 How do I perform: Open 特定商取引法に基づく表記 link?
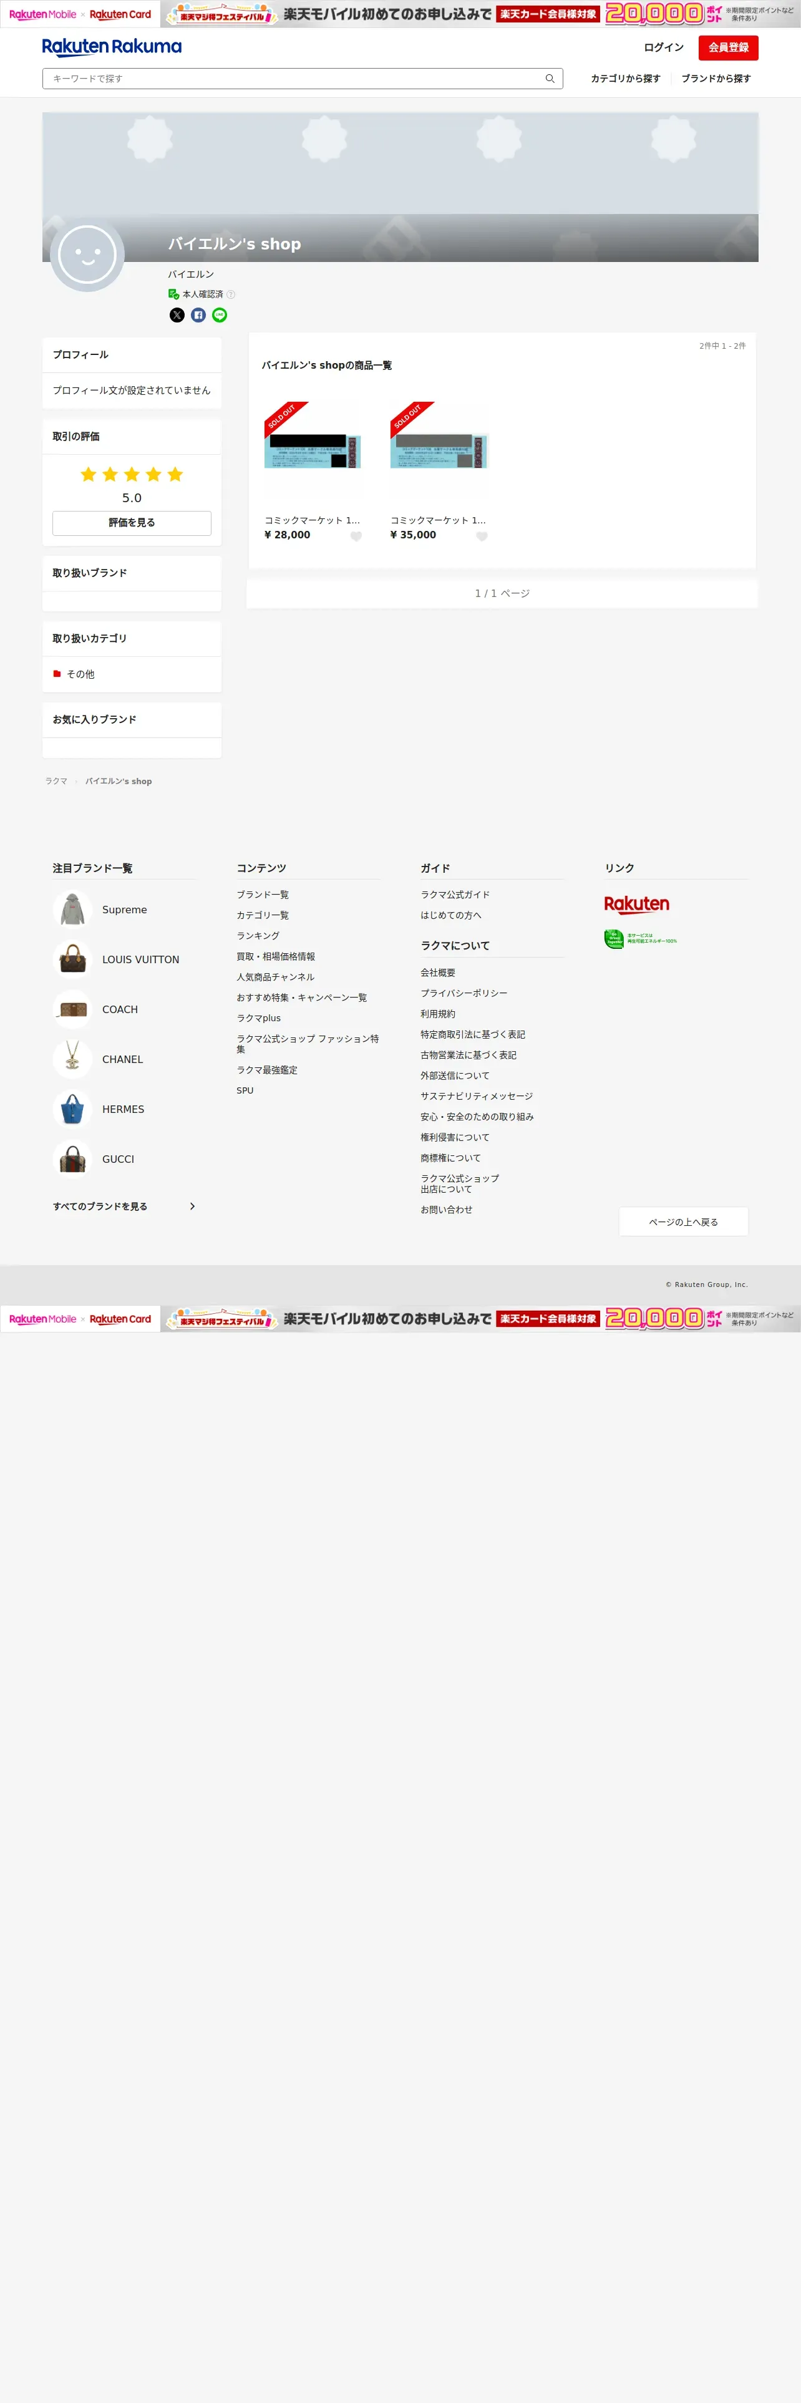pyautogui.click(x=473, y=1034)
